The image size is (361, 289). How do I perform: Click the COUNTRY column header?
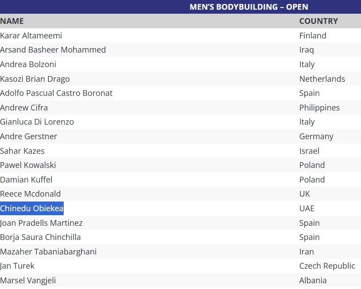click(319, 21)
